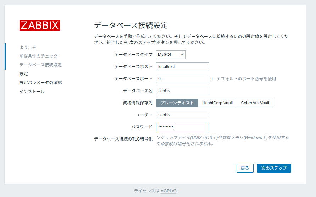Select HashiCorp Vault credential storage

tap(217, 103)
